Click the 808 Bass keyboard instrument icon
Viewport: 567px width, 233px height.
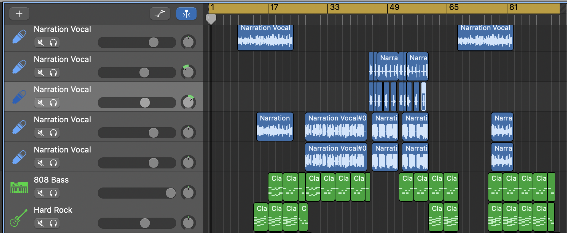[19, 188]
